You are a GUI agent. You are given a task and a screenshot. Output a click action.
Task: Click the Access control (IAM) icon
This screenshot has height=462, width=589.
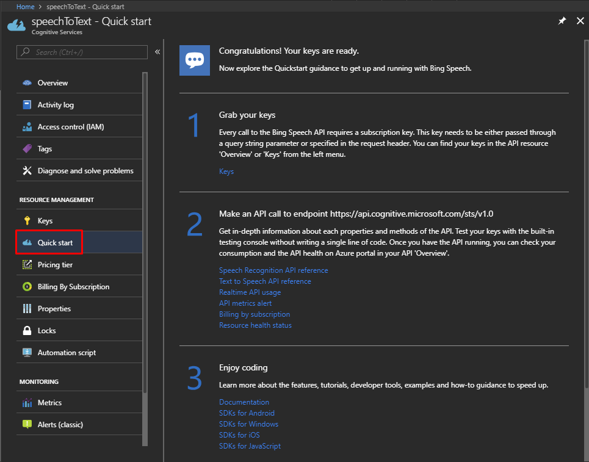pos(27,127)
